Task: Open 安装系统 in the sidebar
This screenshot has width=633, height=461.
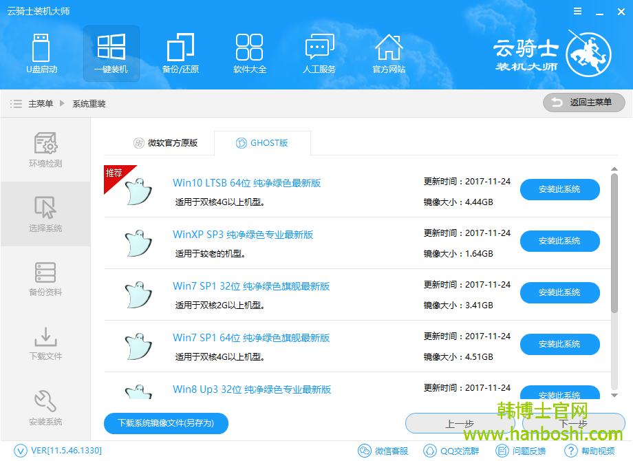Action: pos(45,406)
